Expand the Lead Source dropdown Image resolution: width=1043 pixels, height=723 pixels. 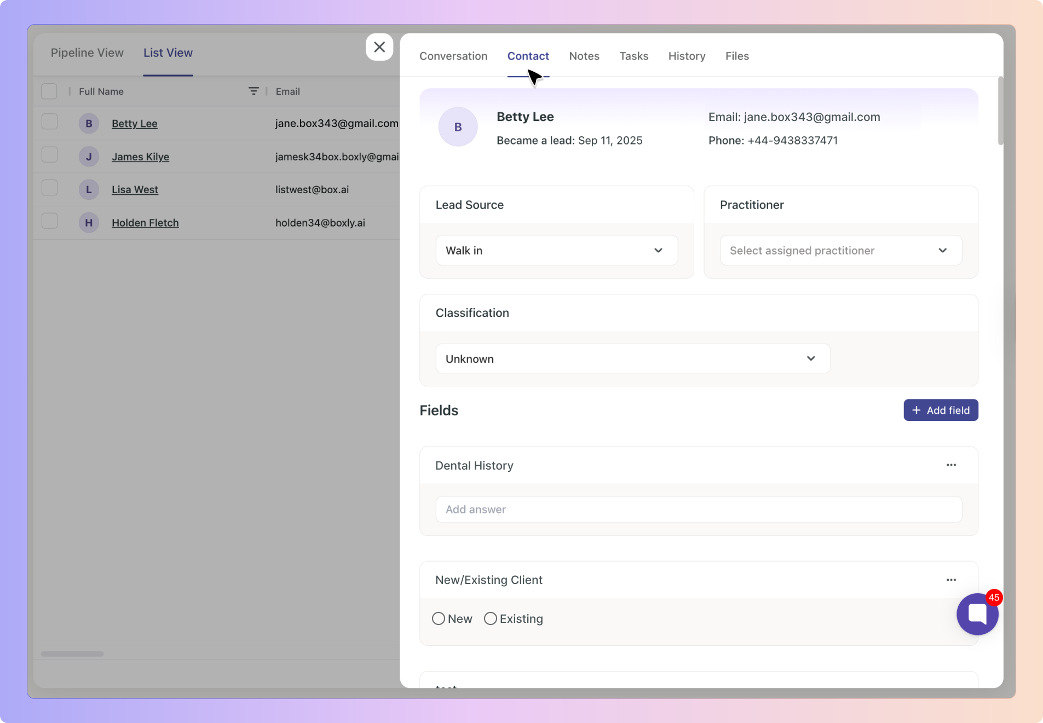pos(556,251)
